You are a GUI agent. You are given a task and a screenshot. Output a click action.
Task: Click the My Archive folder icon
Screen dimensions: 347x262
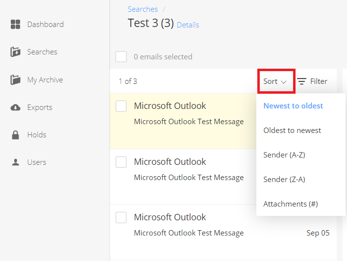(15, 80)
